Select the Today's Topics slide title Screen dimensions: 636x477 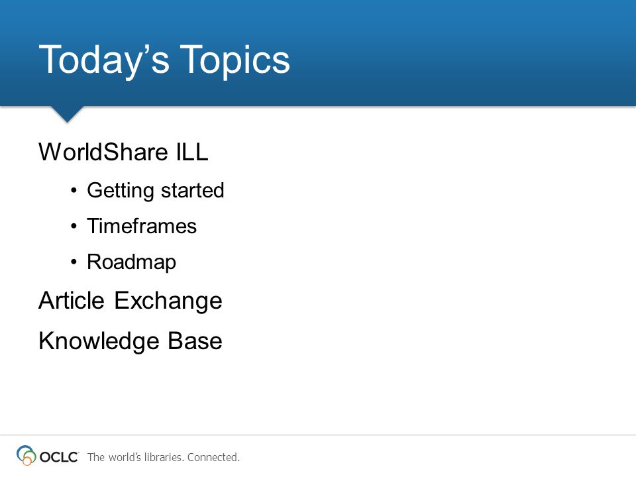coord(164,60)
